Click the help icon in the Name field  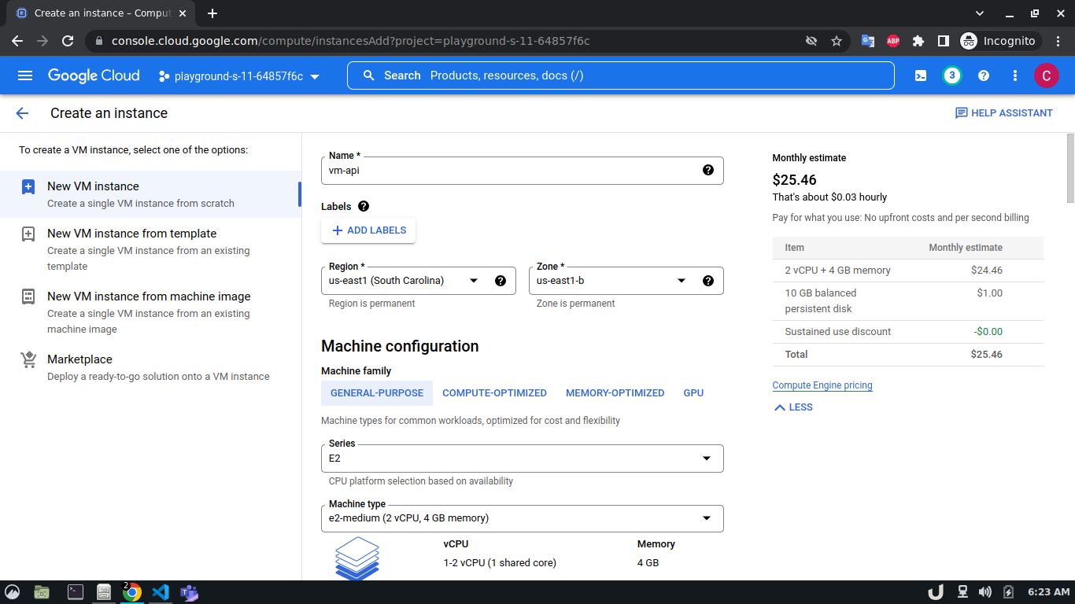point(708,170)
